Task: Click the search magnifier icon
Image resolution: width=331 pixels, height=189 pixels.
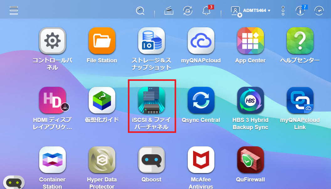Action: pos(140,11)
